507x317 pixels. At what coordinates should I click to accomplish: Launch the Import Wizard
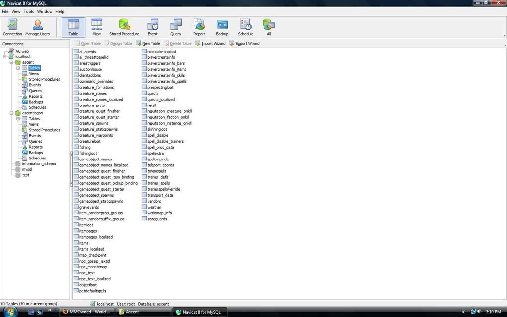(x=210, y=44)
